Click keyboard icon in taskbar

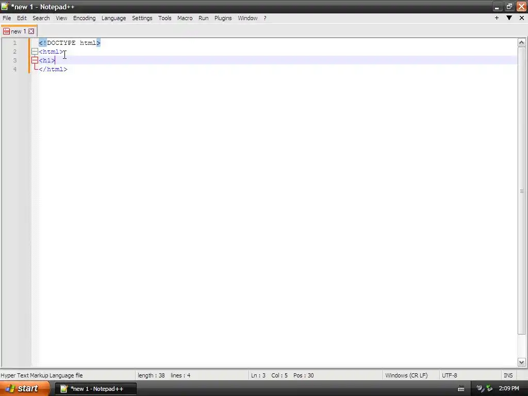pyautogui.click(x=461, y=389)
